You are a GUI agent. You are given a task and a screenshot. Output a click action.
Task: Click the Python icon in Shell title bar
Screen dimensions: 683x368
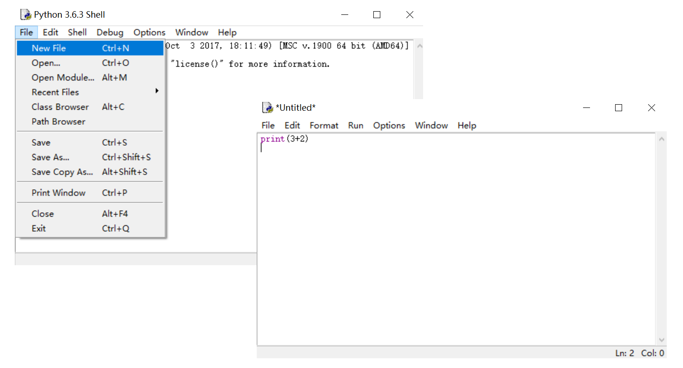coord(26,14)
